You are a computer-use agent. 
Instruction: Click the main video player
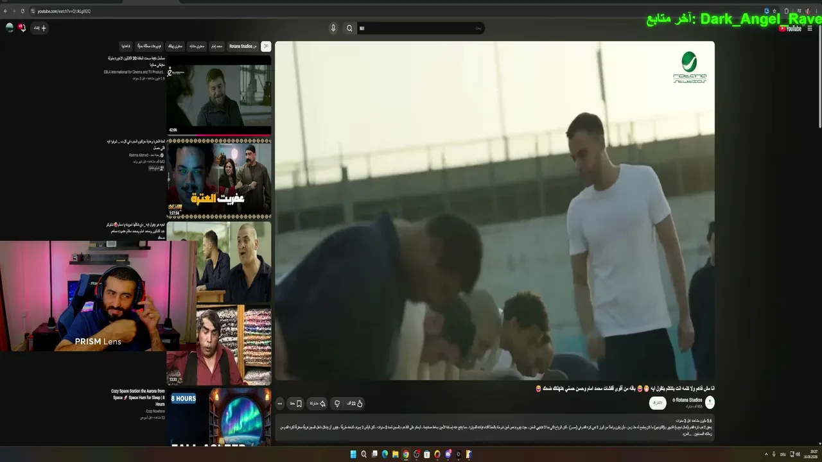pyautogui.click(x=494, y=210)
